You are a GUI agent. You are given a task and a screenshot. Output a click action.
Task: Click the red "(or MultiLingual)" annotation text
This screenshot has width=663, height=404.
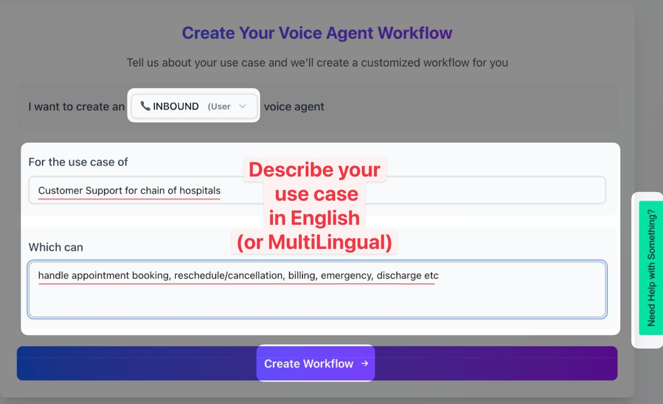tap(314, 242)
